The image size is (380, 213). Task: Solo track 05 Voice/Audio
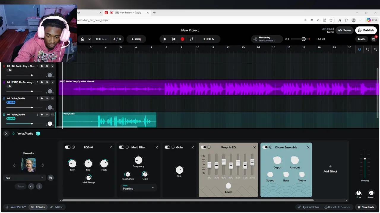pyautogui.click(x=47, y=98)
